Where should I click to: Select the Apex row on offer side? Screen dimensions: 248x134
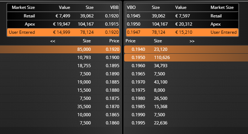(x=182, y=24)
